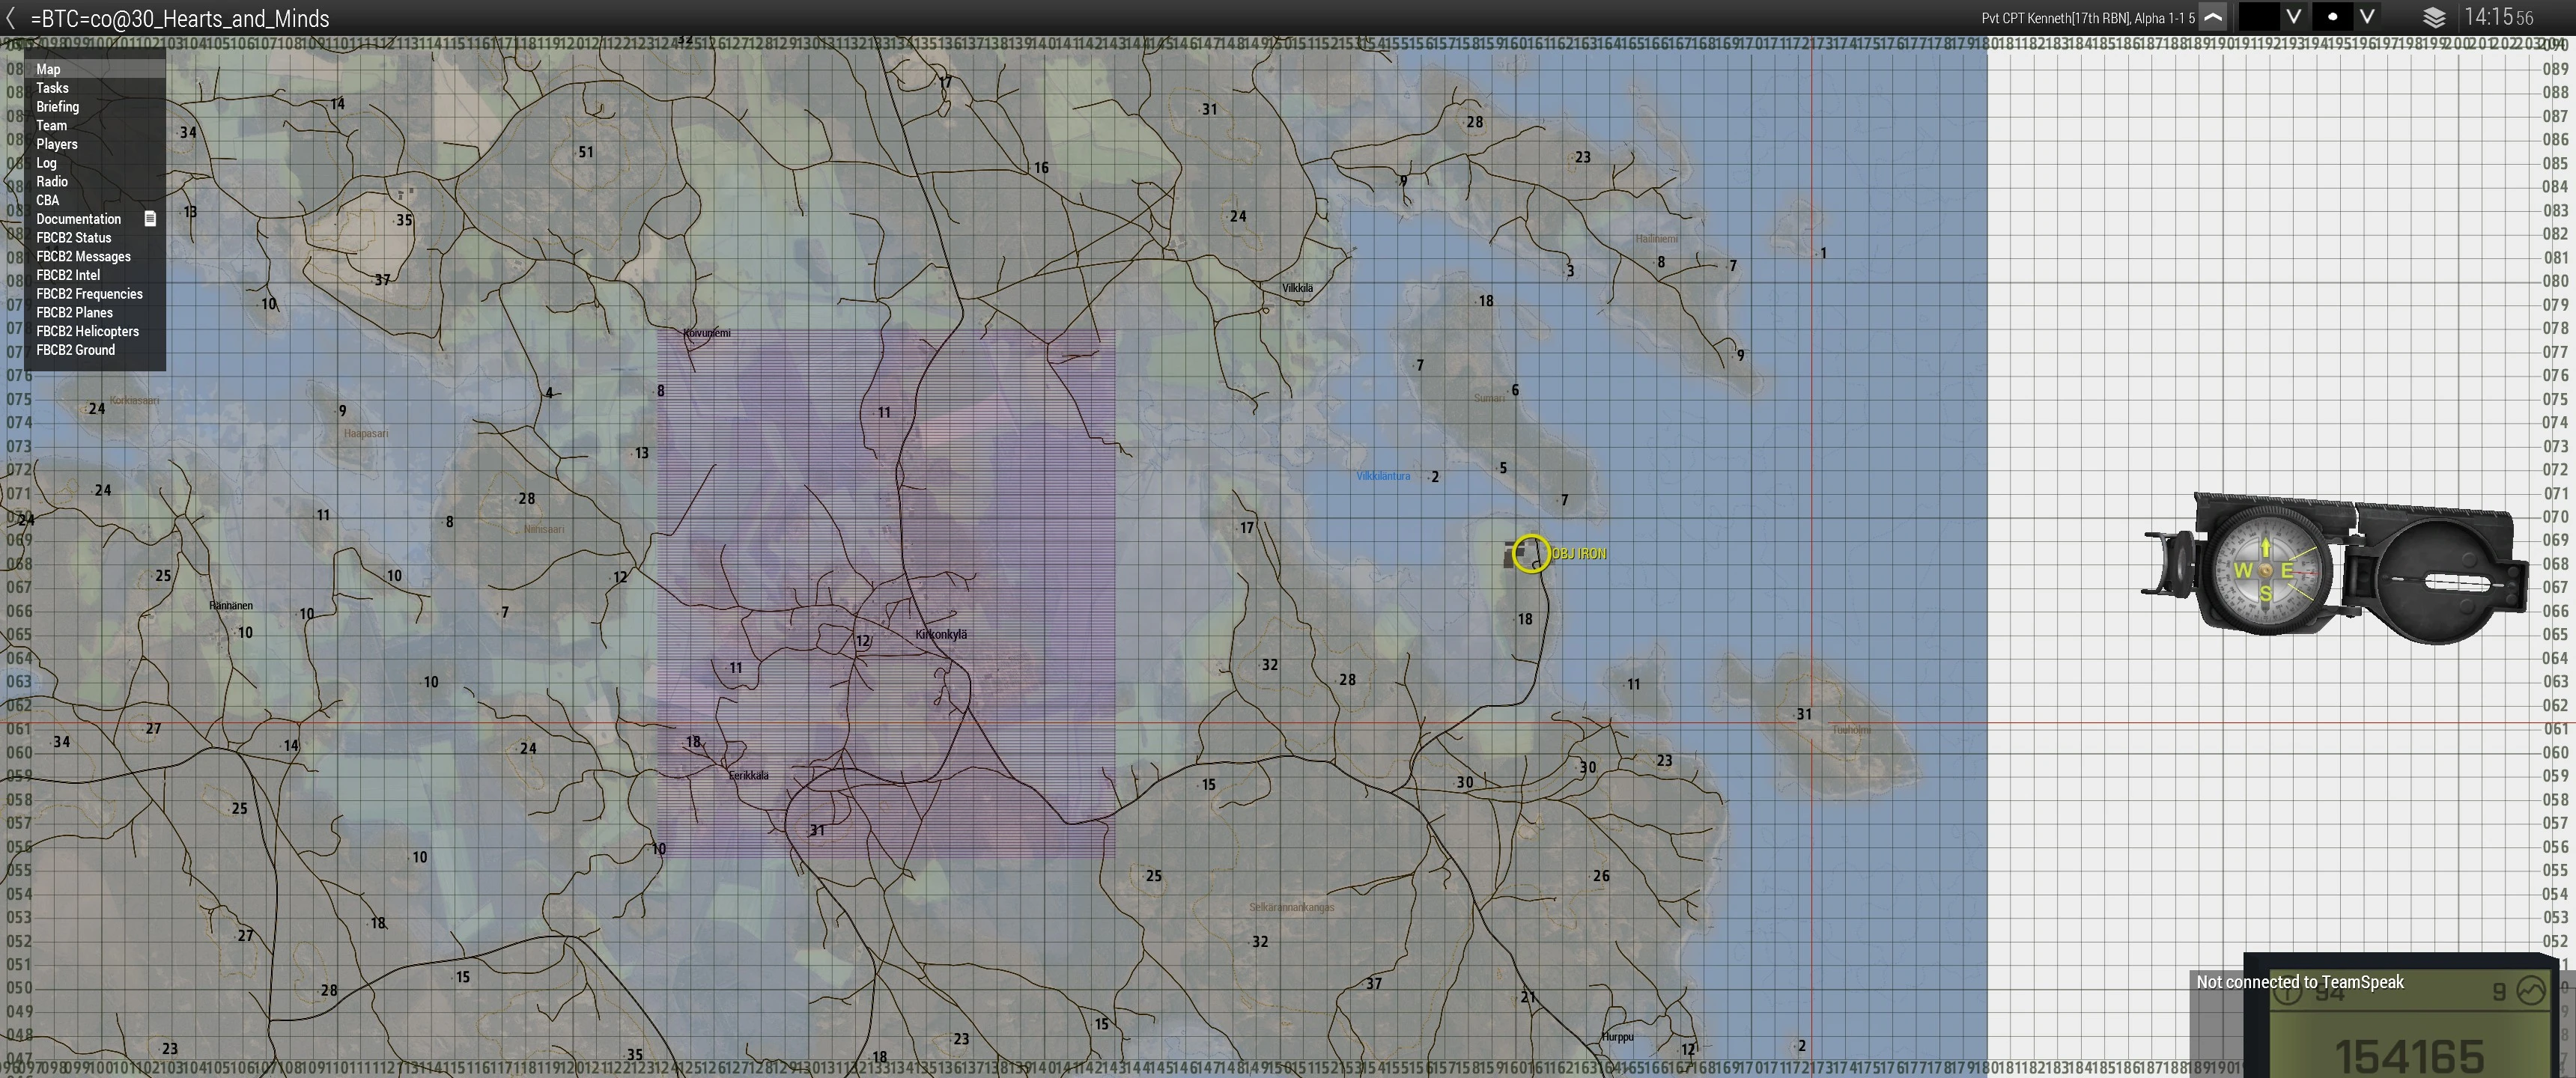Open FBCB2 Helicopters entry

pyautogui.click(x=88, y=332)
